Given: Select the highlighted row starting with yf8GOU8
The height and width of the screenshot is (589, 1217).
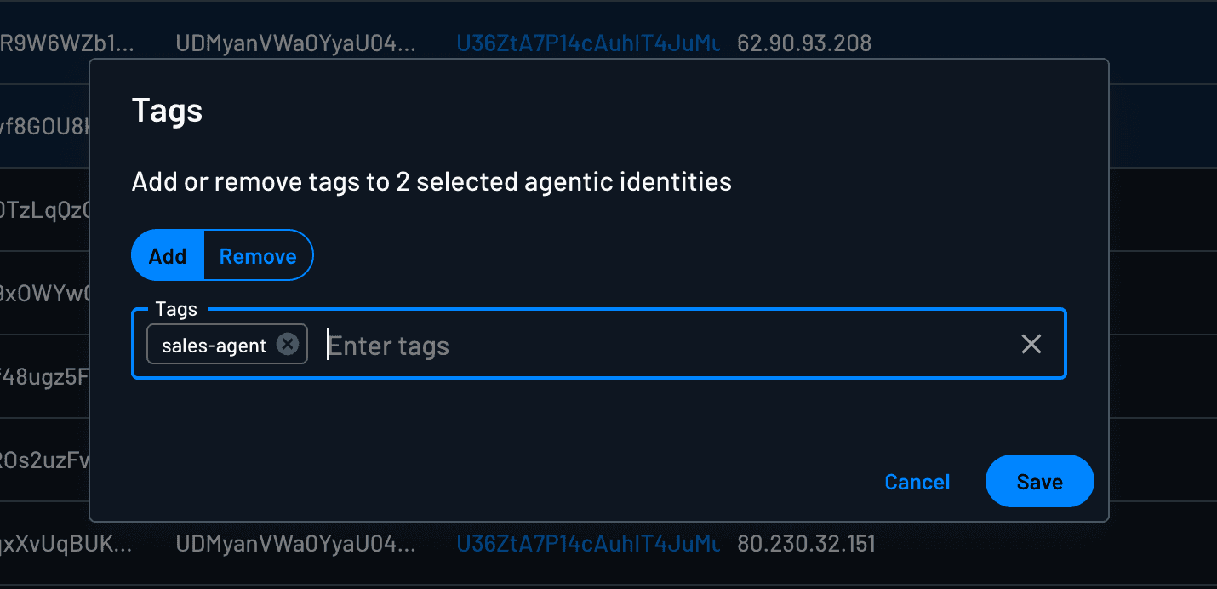Looking at the screenshot, I should tap(44, 126).
